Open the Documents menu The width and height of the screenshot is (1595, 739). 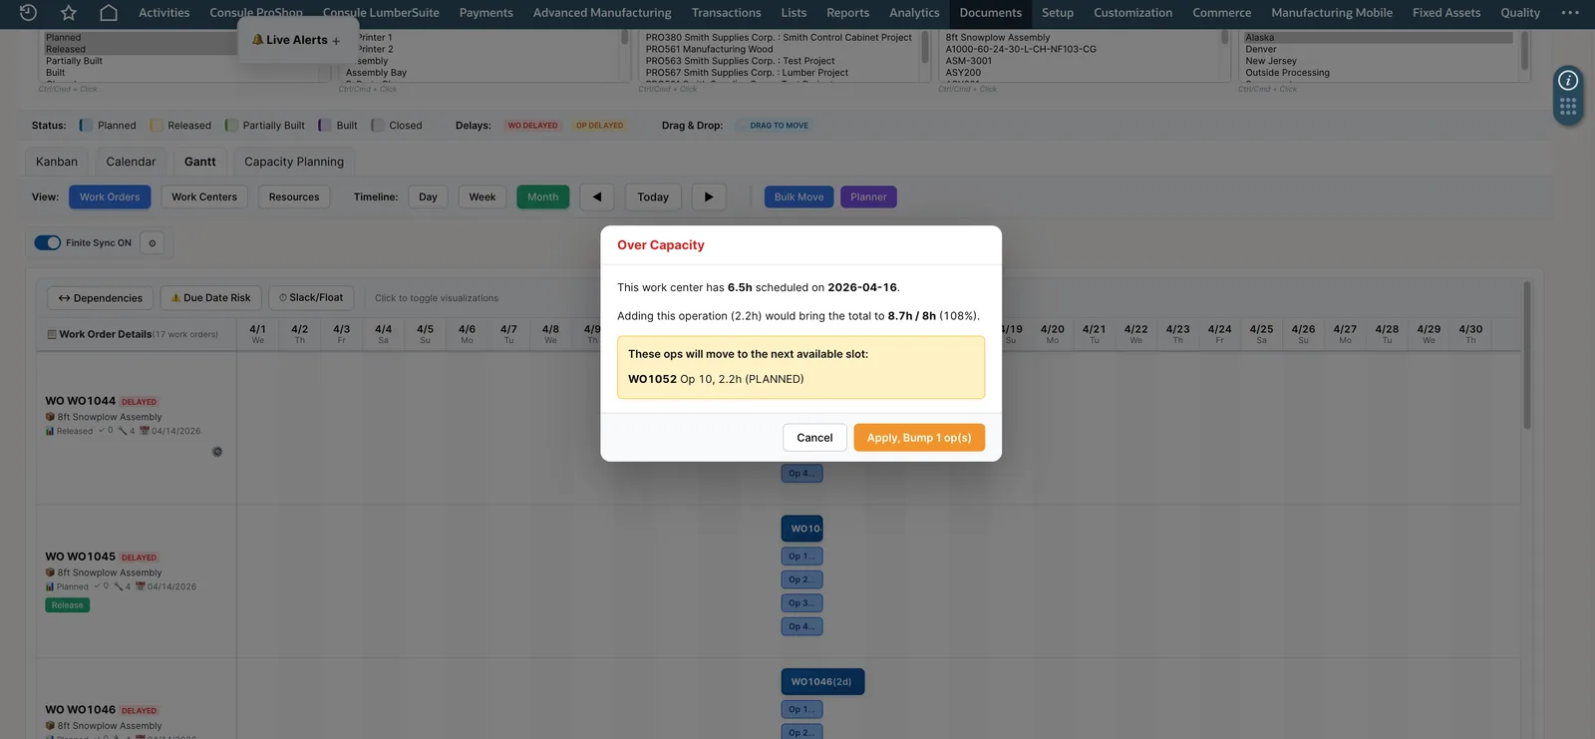(991, 13)
